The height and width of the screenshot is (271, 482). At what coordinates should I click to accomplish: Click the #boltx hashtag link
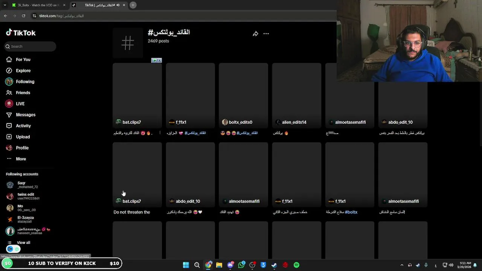351,212
